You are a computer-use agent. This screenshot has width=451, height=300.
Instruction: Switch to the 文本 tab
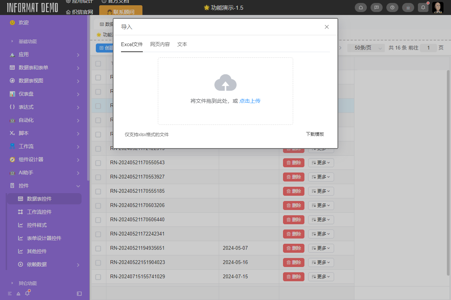182,44
